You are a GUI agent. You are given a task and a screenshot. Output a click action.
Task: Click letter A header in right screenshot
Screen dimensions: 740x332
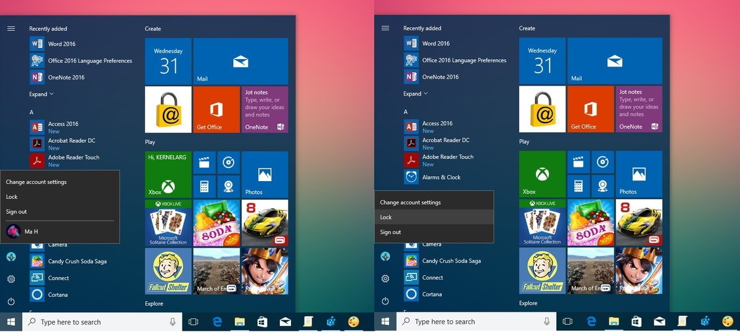(406, 112)
